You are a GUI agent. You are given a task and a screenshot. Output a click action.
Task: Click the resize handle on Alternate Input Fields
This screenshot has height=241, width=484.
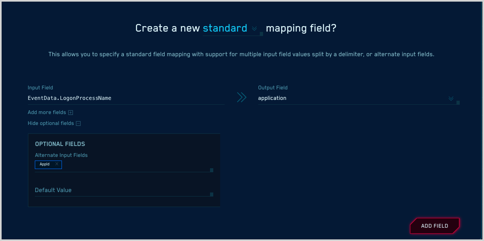click(211, 170)
